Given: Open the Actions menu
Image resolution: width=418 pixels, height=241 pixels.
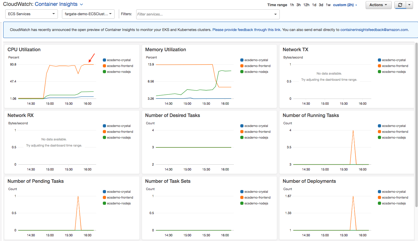Looking at the screenshot, I should click(378, 5).
